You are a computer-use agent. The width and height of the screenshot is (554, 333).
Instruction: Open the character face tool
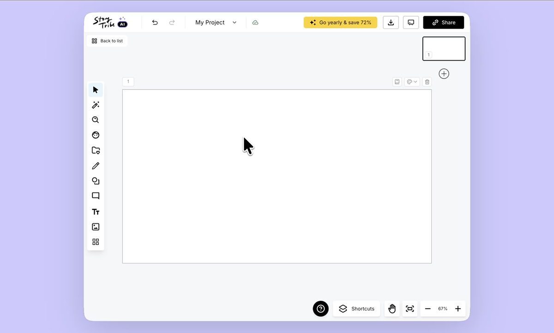coord(96,135)
